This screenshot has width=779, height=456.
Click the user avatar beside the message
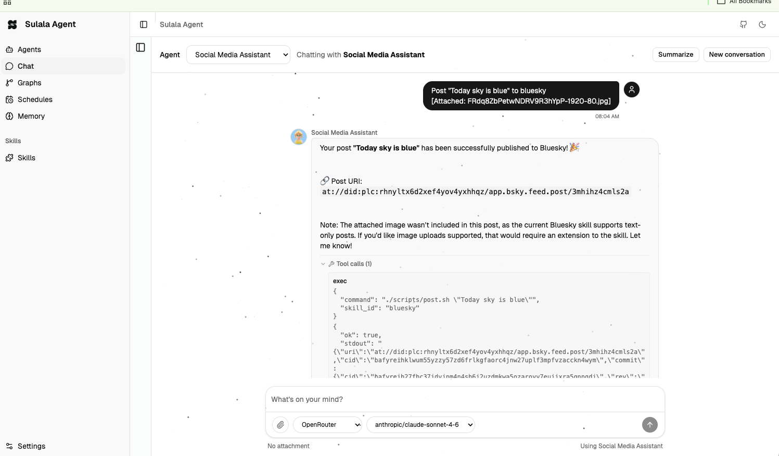point(632,90)
